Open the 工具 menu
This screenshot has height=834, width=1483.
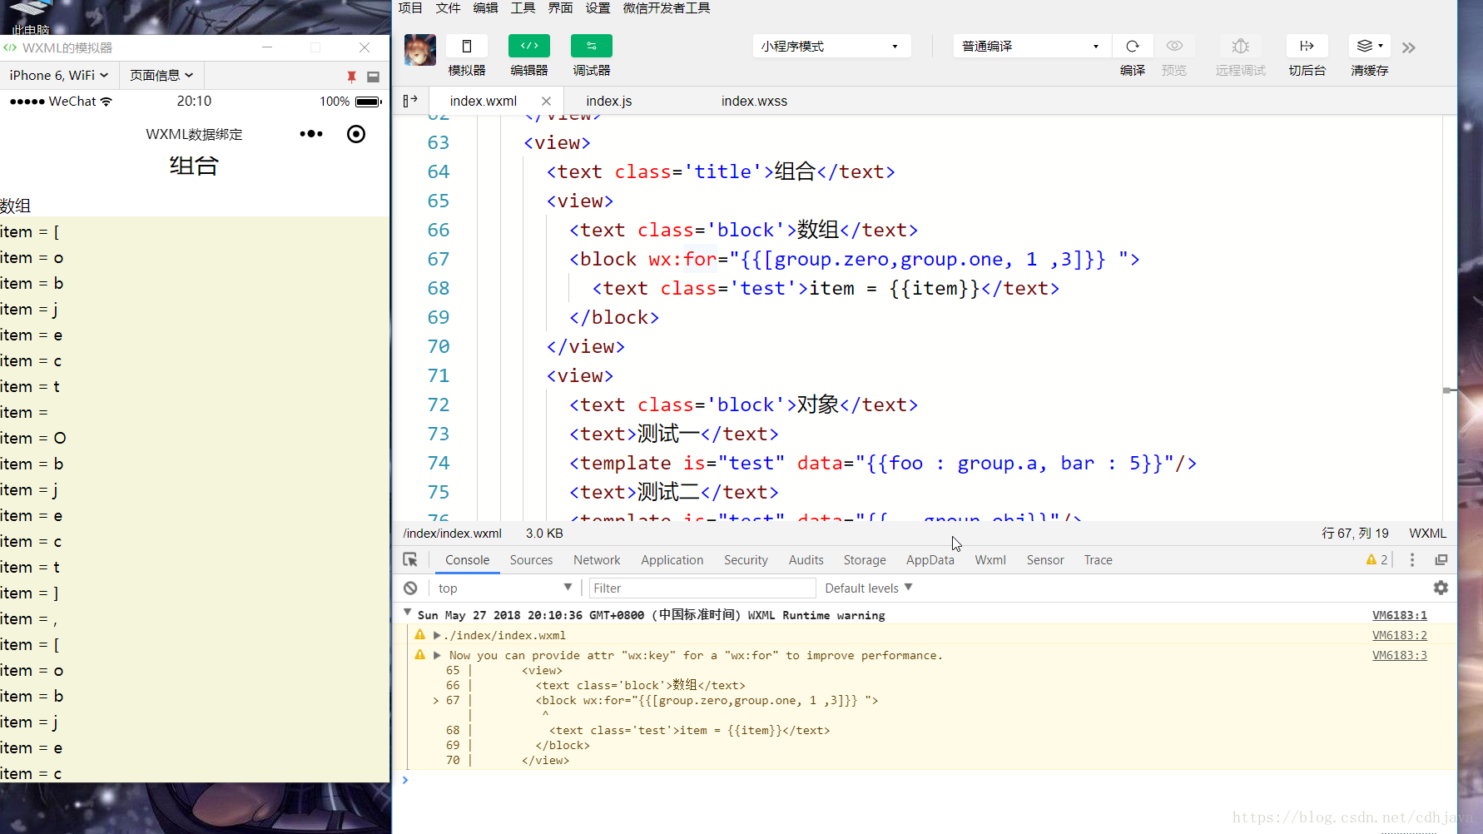(x=523, y=8)
